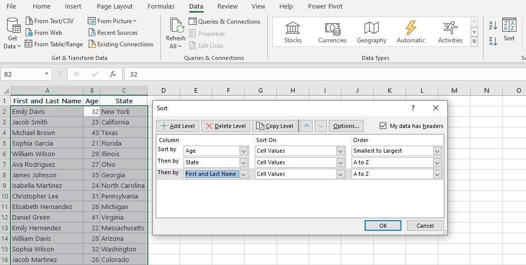
Task: Sort A to Z ascending icon
Action: [x=493, y=25]
